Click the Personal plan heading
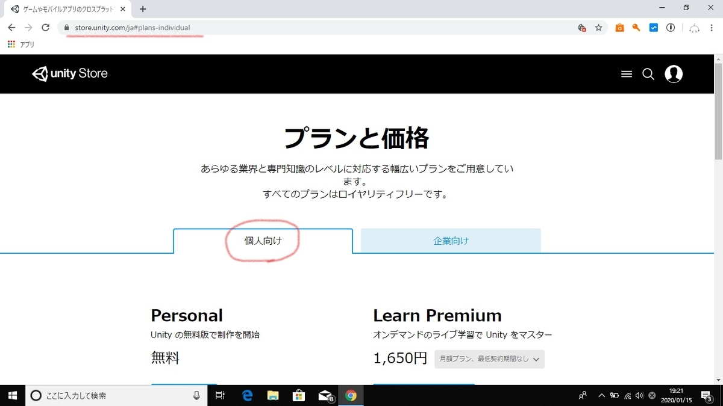 [187, 315]
